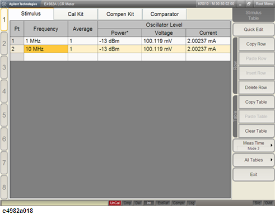
Task: Expand the Meas Time Mode 3 submenu
Action: [x=254, y=146]
